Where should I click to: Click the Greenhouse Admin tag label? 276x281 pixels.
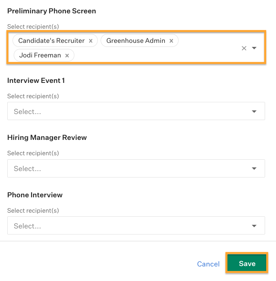(x=136, y=41)
